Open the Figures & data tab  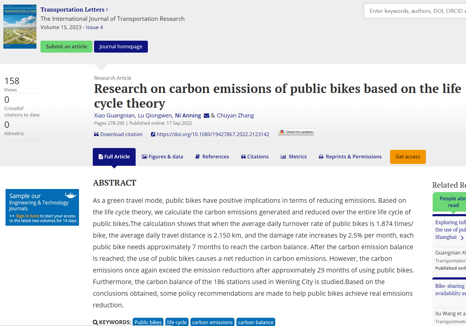(x=162, y=157)
